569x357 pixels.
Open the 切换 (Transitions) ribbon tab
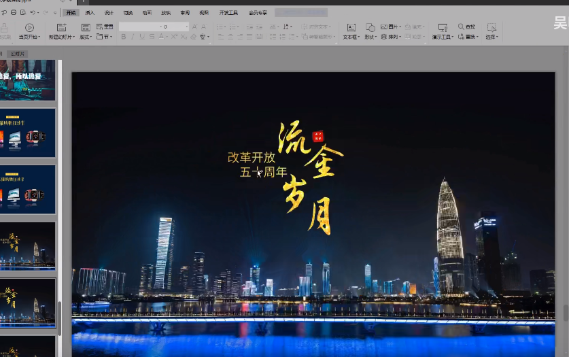(128, 13)
